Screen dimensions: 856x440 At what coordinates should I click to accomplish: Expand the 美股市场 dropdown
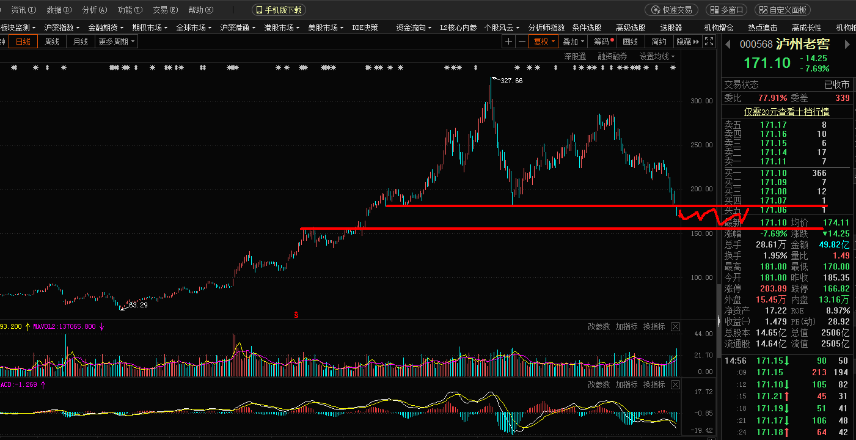pos(326,28)
